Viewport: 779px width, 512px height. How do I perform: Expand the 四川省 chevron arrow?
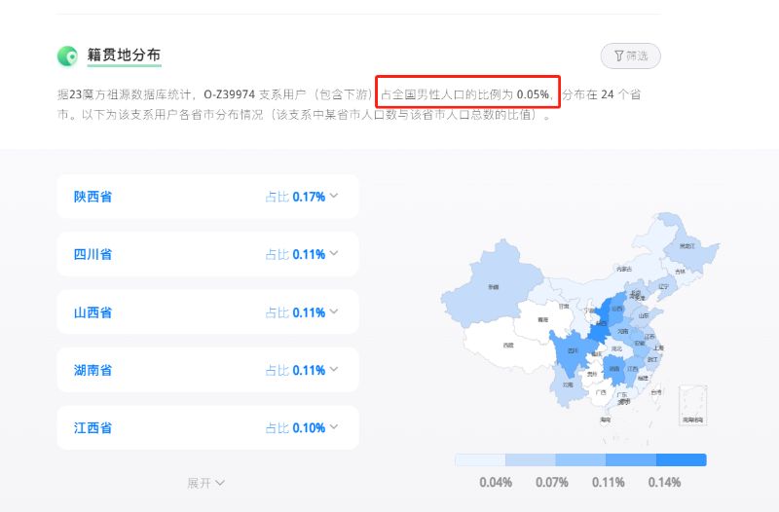(334, 254)
